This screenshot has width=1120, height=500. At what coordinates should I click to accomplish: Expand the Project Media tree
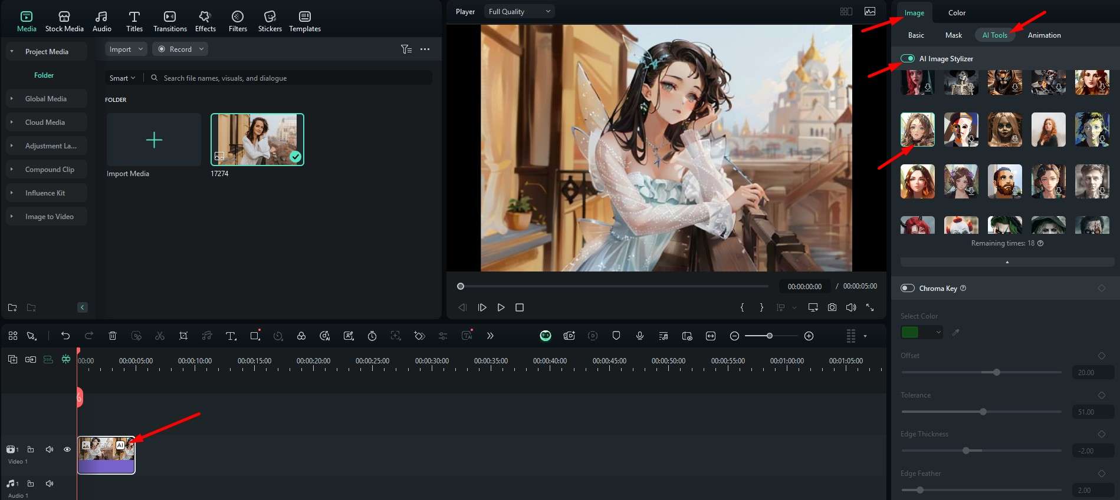12,52
